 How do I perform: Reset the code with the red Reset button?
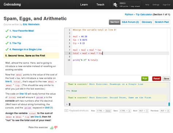(157, 79)
